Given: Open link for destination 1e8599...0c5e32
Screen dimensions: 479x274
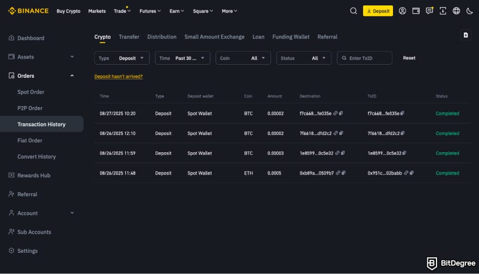Looking at the screenshot, I should (x=337, y=153).
